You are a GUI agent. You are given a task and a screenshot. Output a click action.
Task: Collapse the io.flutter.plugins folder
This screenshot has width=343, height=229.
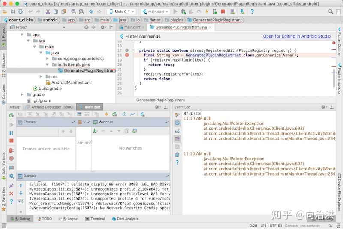point(47,65)
